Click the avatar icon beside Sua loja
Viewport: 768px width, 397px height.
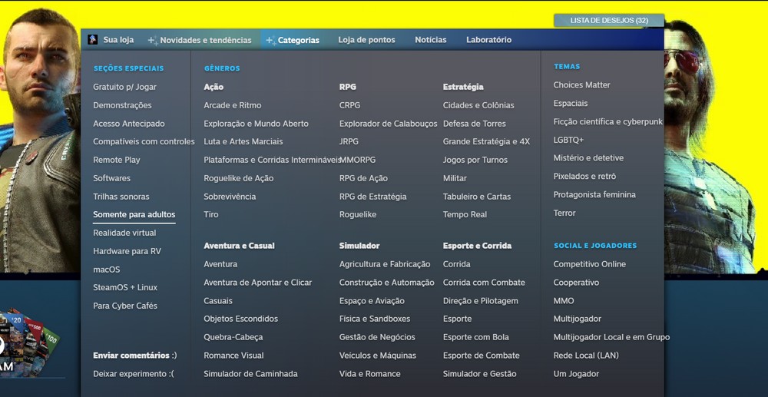tap(93, 40)
